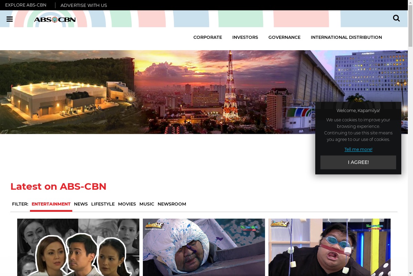
Task: Click the ABS-CBN logo
Action: point(55,20)
